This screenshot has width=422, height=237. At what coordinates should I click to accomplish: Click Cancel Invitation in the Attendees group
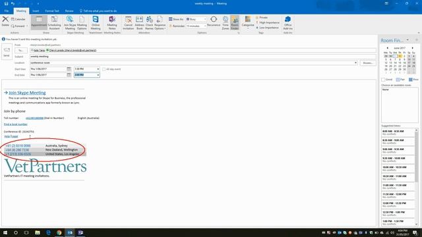pos(129,22)
